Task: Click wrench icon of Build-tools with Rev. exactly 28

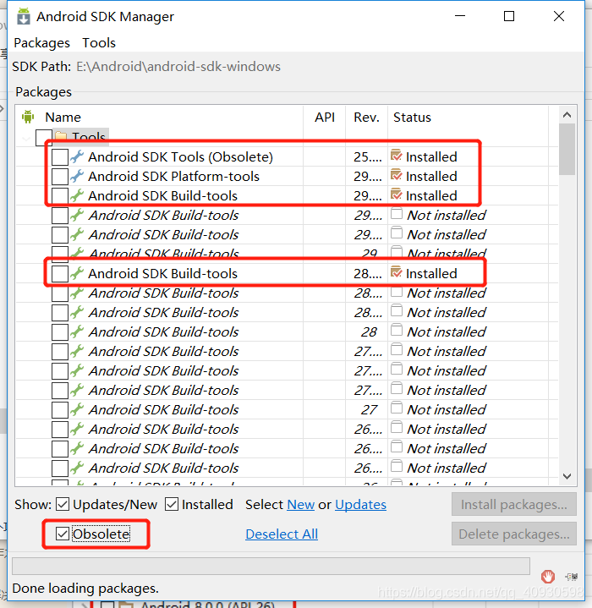Action: click(x=77, y=331)
